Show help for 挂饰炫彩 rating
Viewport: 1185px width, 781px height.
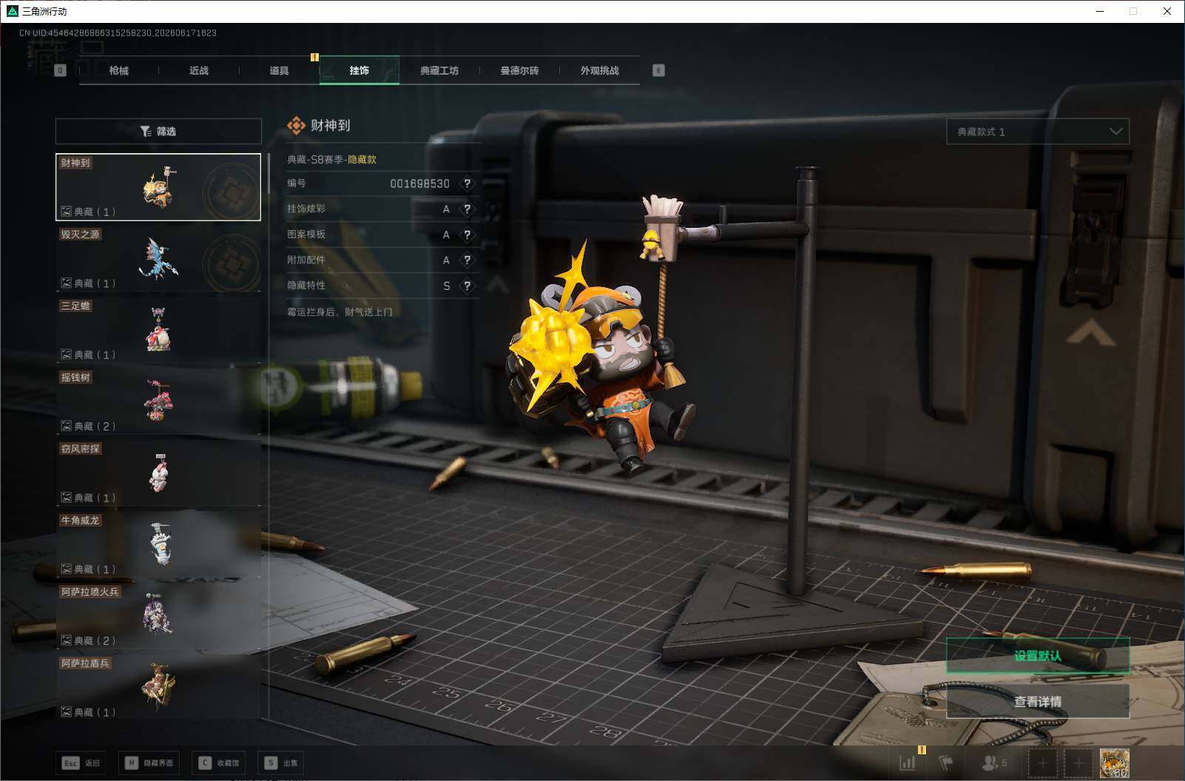click(x=467, y=209)
